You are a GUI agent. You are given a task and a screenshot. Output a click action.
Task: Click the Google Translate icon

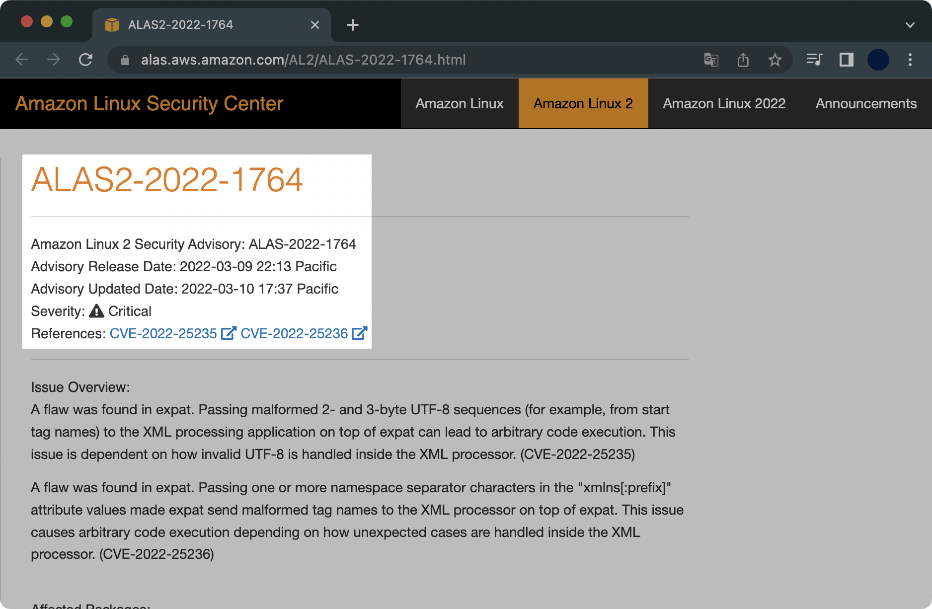pos(711,60)
